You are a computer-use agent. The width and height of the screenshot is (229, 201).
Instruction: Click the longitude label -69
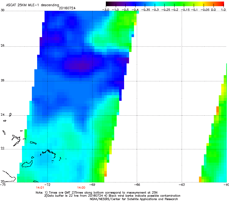(92, 185)
